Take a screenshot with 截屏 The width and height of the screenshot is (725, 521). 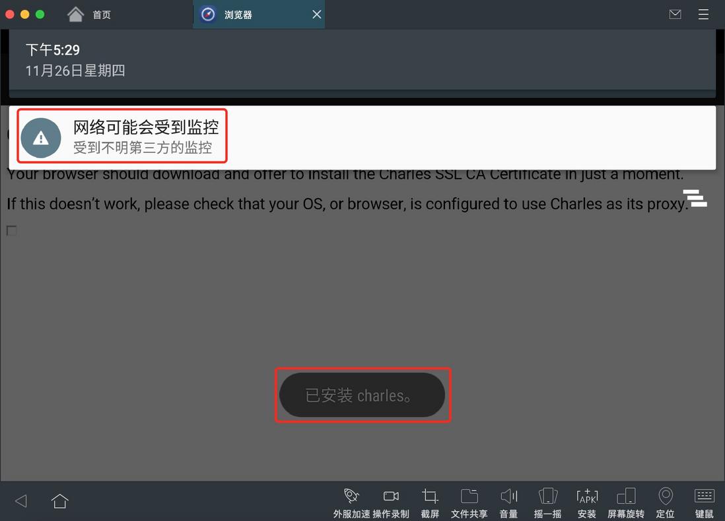click(430, 503)
